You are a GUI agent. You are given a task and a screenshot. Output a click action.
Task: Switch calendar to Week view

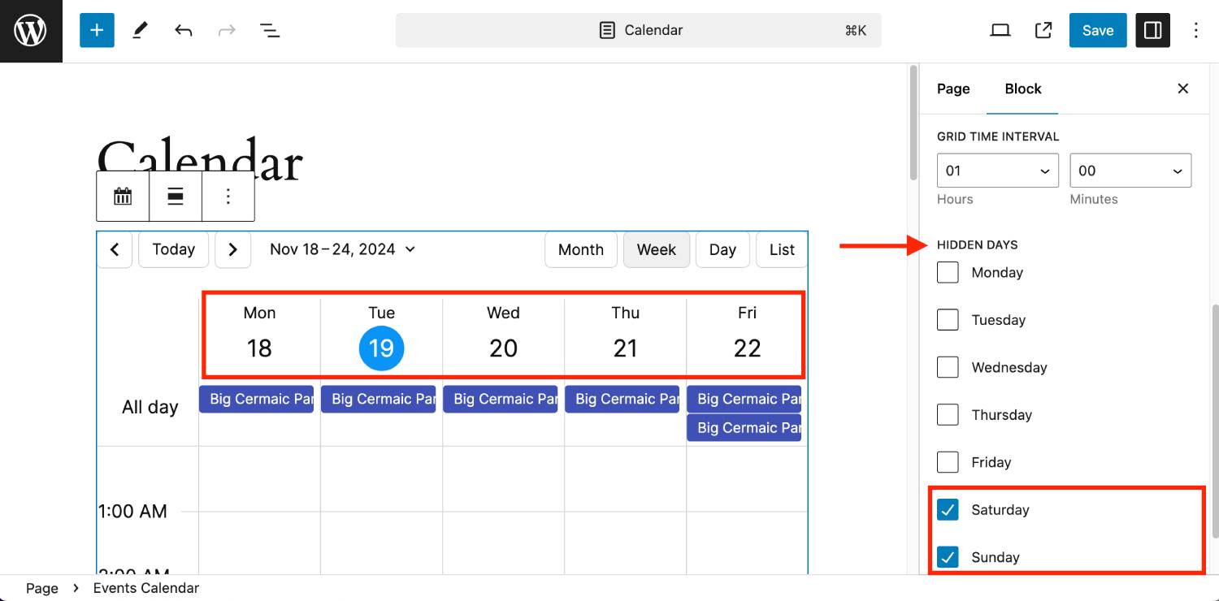tap(657, 249)
